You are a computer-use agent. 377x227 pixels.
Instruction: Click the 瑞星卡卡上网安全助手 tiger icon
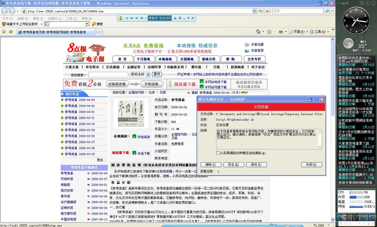[4, 24]
